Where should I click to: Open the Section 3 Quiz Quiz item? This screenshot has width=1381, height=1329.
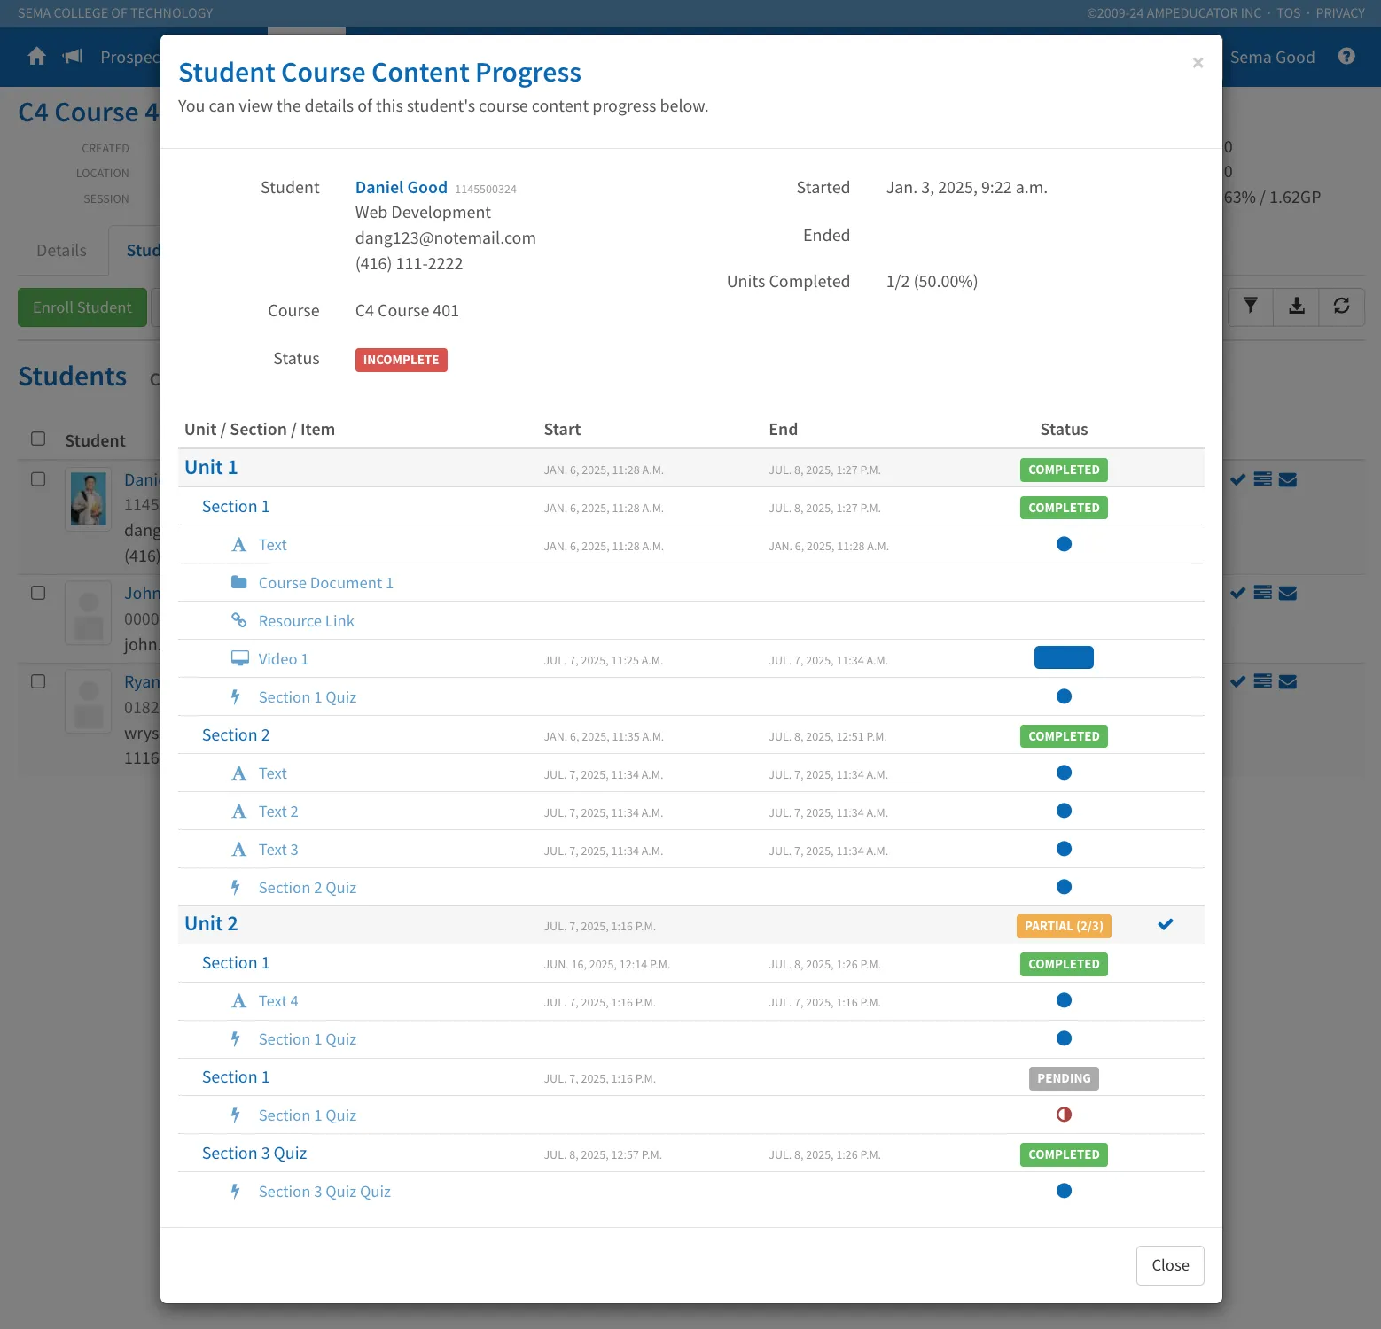324,1192
